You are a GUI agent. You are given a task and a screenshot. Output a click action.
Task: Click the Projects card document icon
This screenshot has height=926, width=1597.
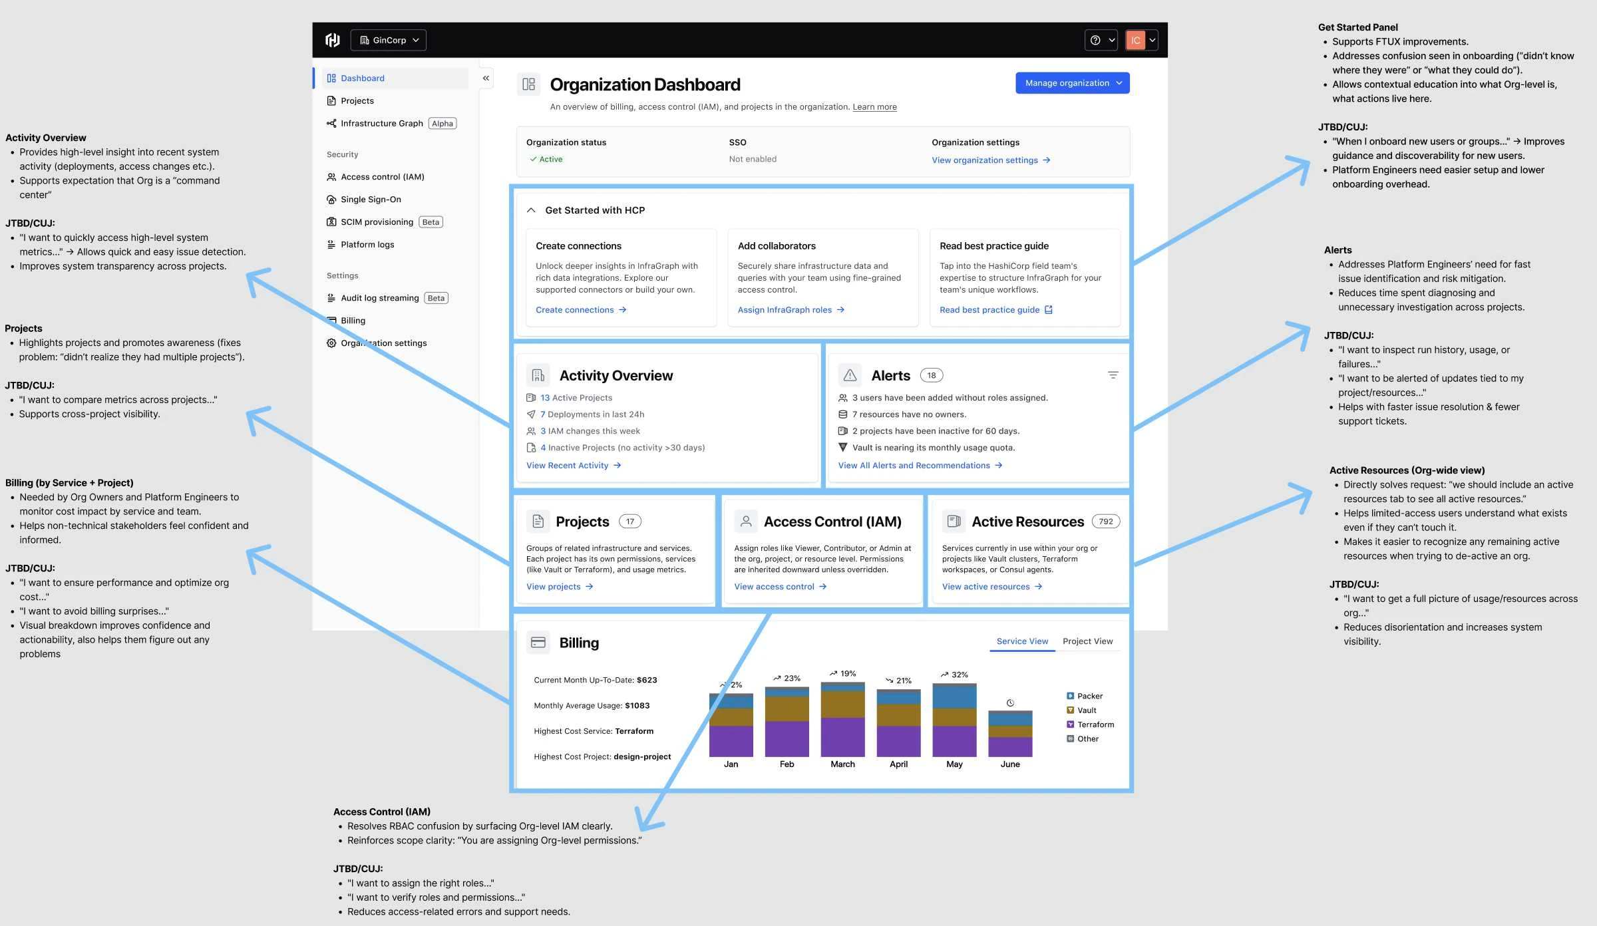click(x=538, y=521)
